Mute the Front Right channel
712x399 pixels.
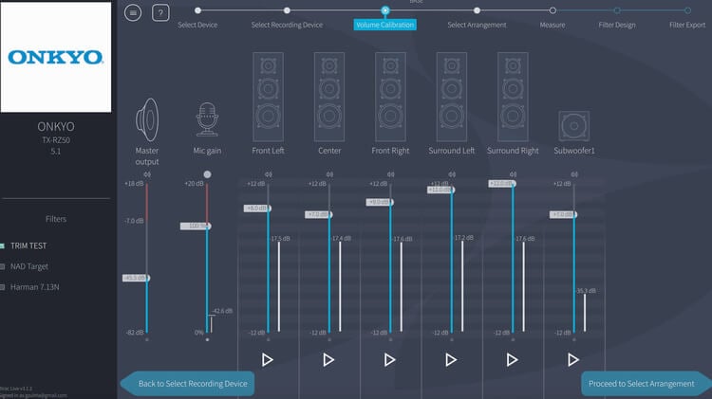[390, 174]
